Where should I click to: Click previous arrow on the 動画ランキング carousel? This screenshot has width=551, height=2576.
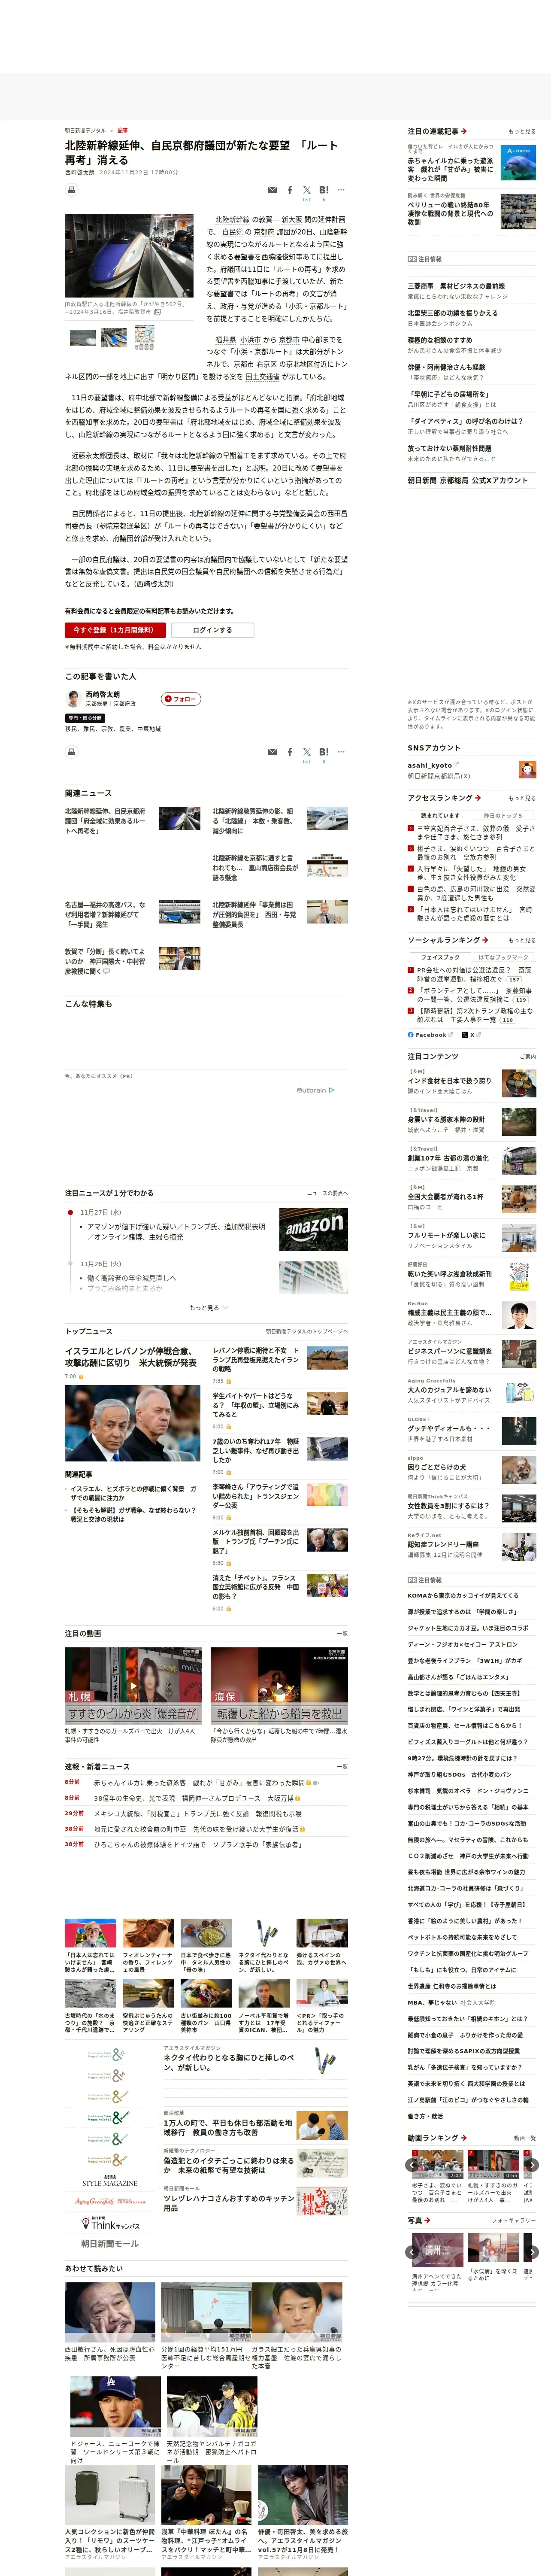[x=412, y=2165]
